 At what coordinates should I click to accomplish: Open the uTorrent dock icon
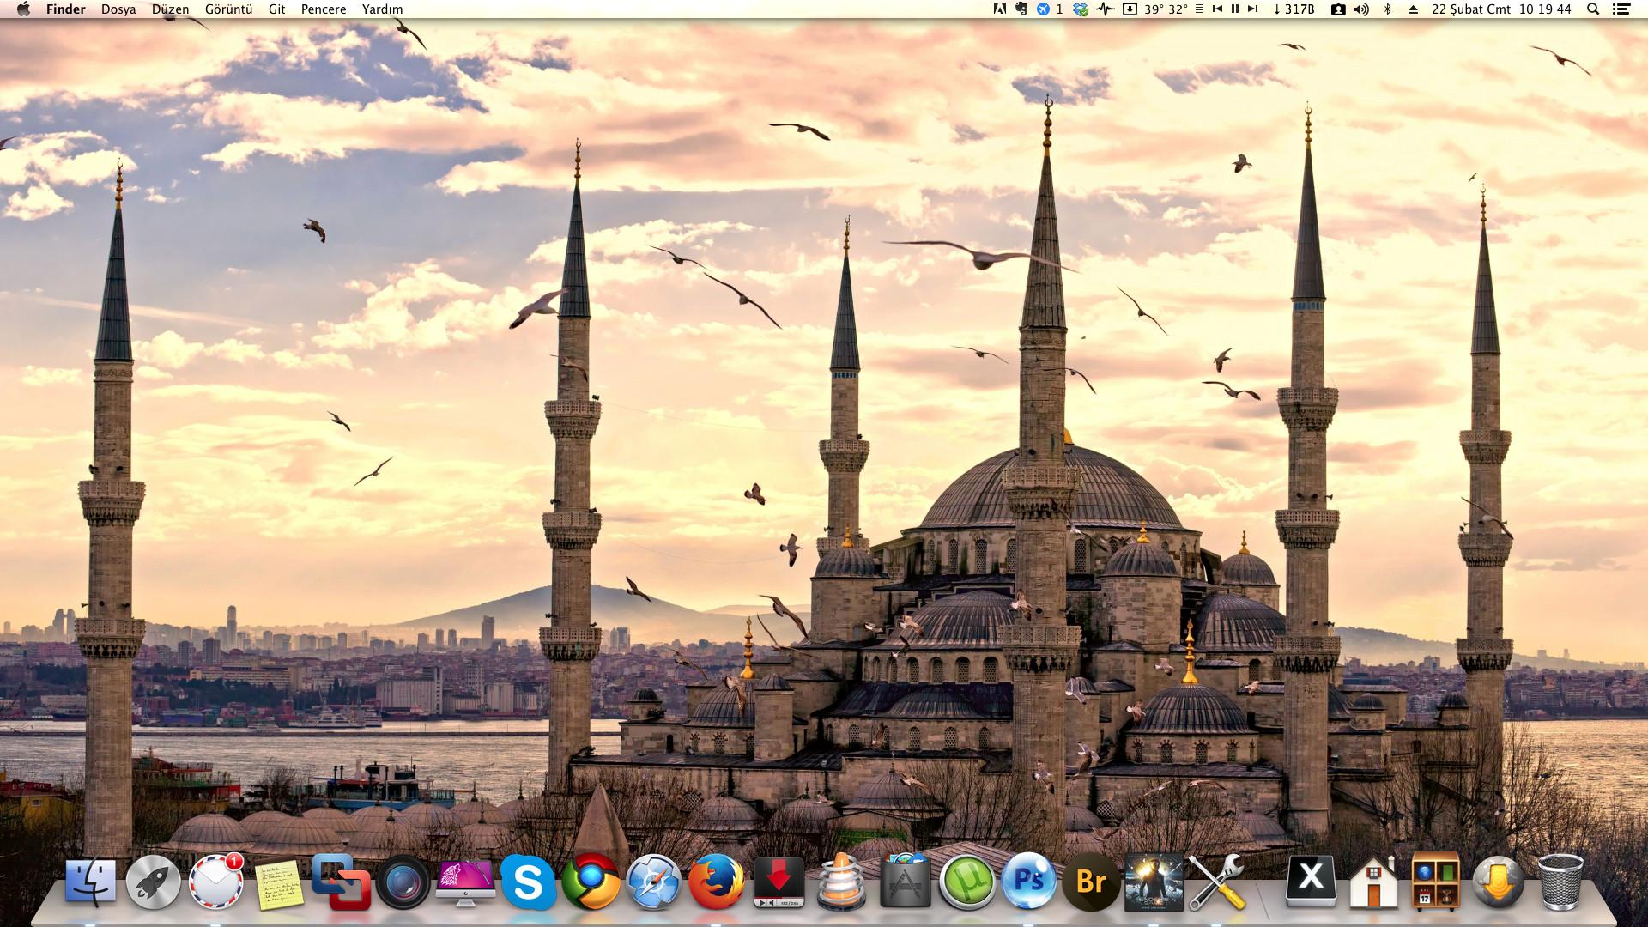966,882
